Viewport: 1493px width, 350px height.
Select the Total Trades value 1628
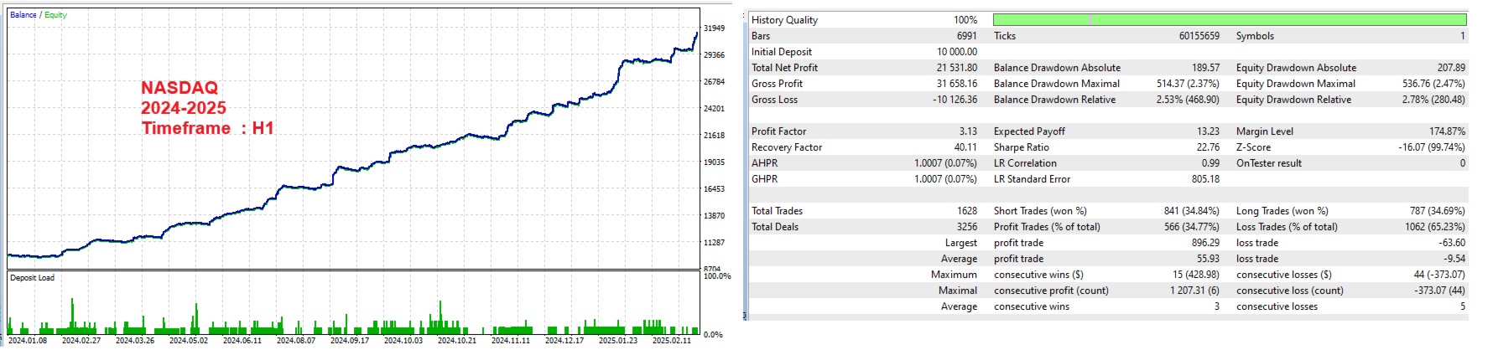point(967,211)
